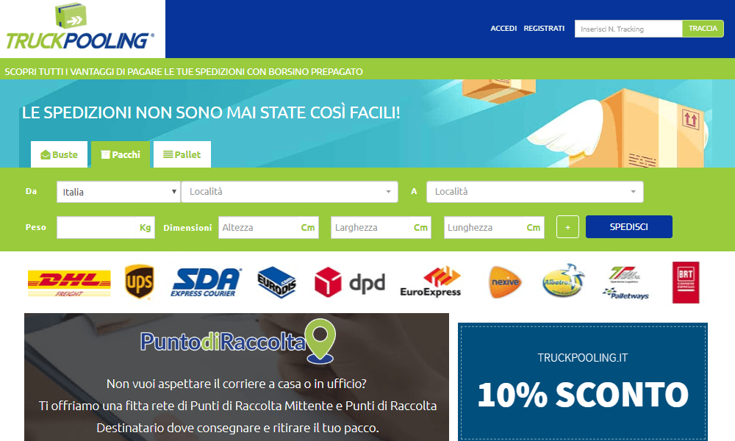The width and height of the screenshot is (735, 441).
Task: Click the 10% SCONTO promo banner
Action: click(583, 381)
